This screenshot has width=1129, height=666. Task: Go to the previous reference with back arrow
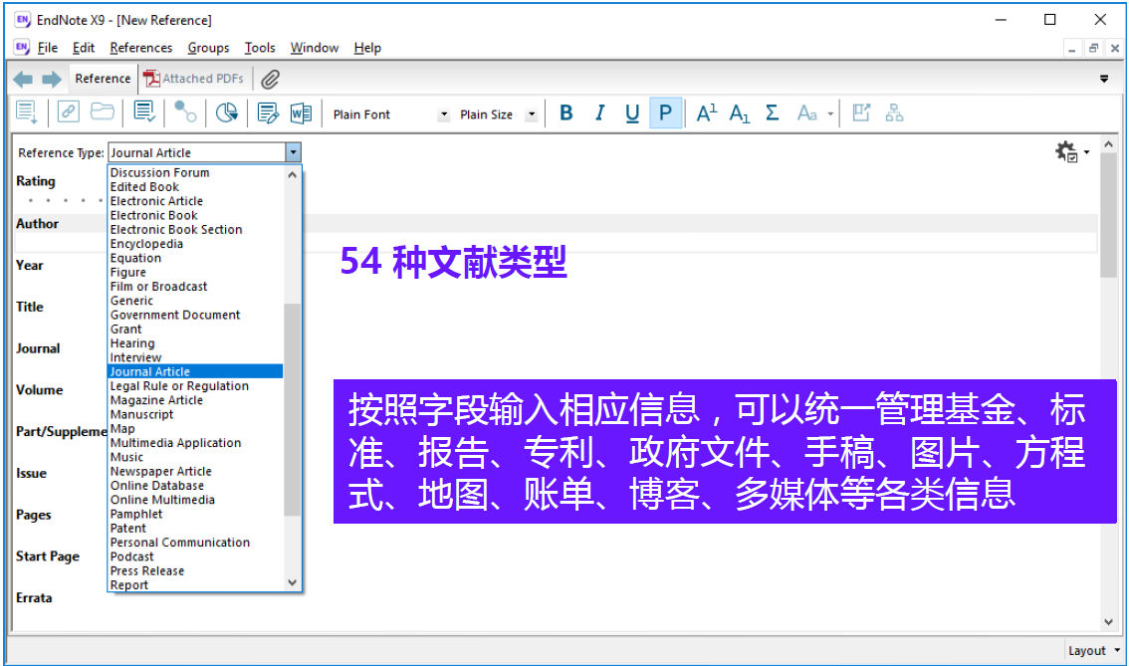pos(23,80)
